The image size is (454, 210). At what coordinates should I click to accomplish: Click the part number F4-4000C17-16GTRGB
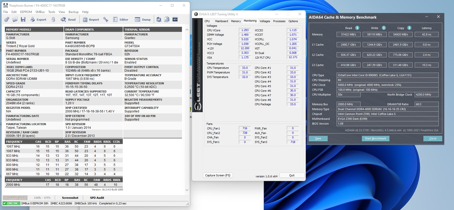[23, 54]
